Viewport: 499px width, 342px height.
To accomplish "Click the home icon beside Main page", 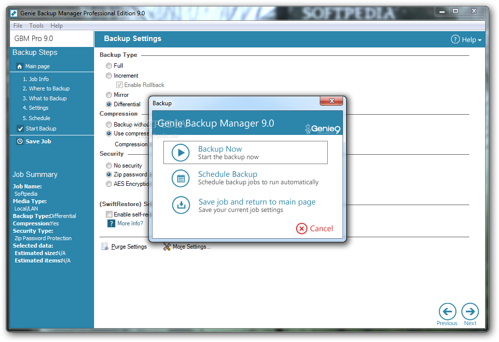I will (20, 66).
